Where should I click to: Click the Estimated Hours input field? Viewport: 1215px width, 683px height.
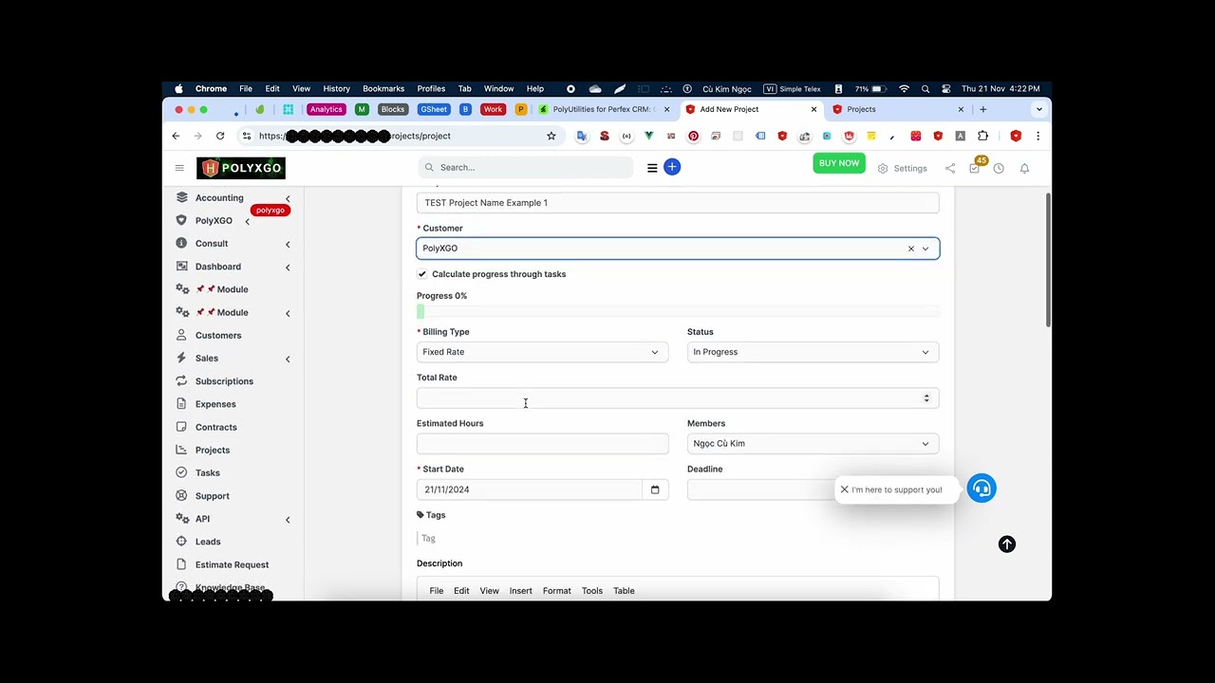coord(542,444)
